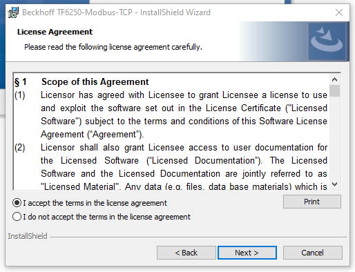This screenshot has height=272, width=355.
Task: Click the empty scrollbar track below the thumb
Action: tap(334, 138)
